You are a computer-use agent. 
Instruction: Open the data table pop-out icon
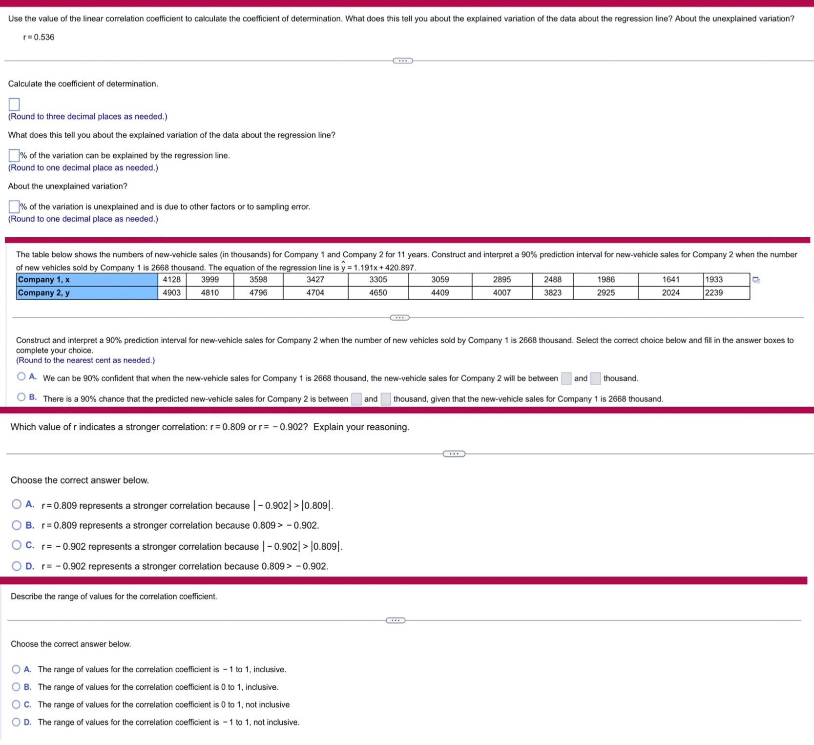756,280
